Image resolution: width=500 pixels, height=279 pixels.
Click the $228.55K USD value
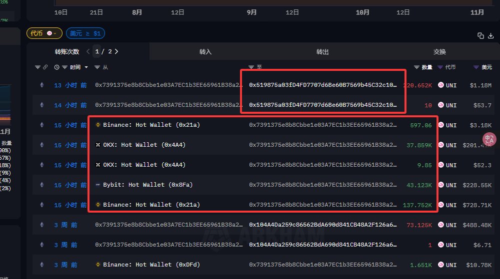point(477,185)
